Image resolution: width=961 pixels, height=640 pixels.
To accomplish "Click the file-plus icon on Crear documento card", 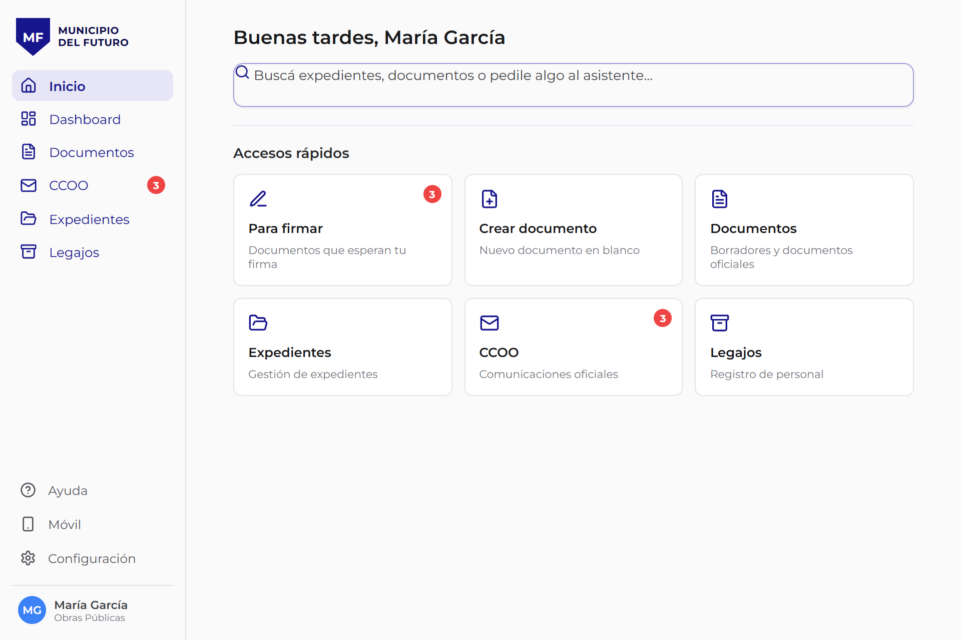I will [x=490, y=198].
